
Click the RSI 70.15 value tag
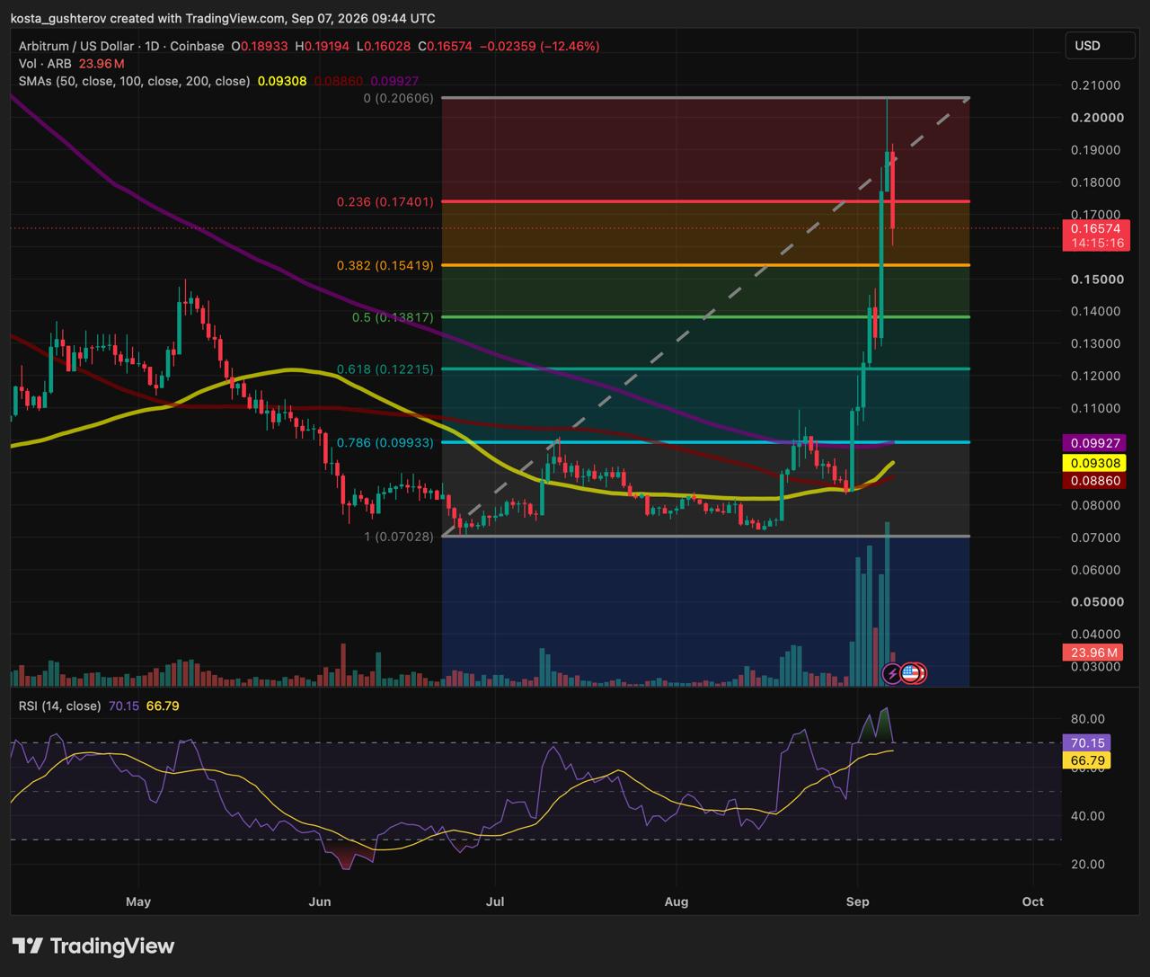pos(1087,743)
